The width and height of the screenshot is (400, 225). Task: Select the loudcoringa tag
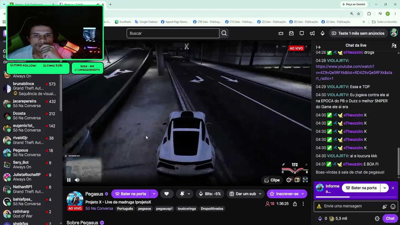click(x=187, y=208)
